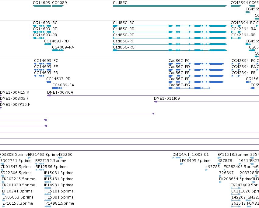Select EST label EK282405.5prime
The image size is (259, 208).
[x=240, y=167]
